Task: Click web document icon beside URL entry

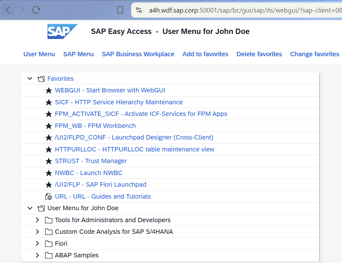Action: (x=49, y=196)
